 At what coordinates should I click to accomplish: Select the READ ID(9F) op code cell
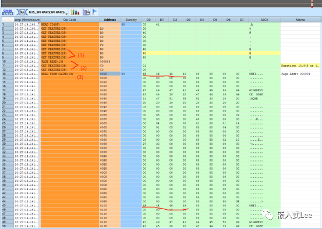70,24
